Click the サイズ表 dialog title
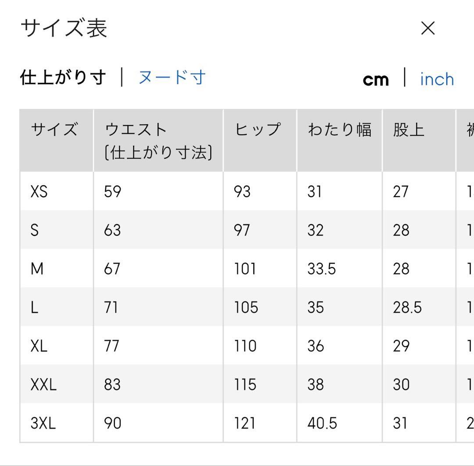474x466 pixels. 64,28
